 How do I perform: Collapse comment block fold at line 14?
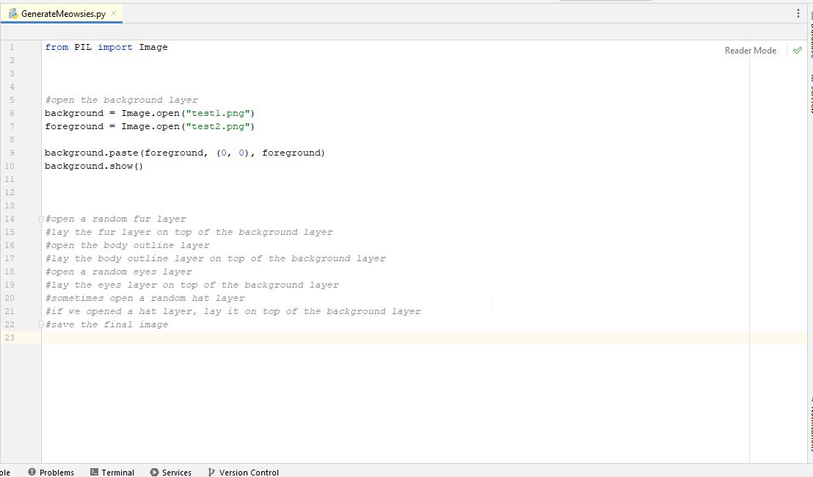pyautogui.click(x=42, y=219)
